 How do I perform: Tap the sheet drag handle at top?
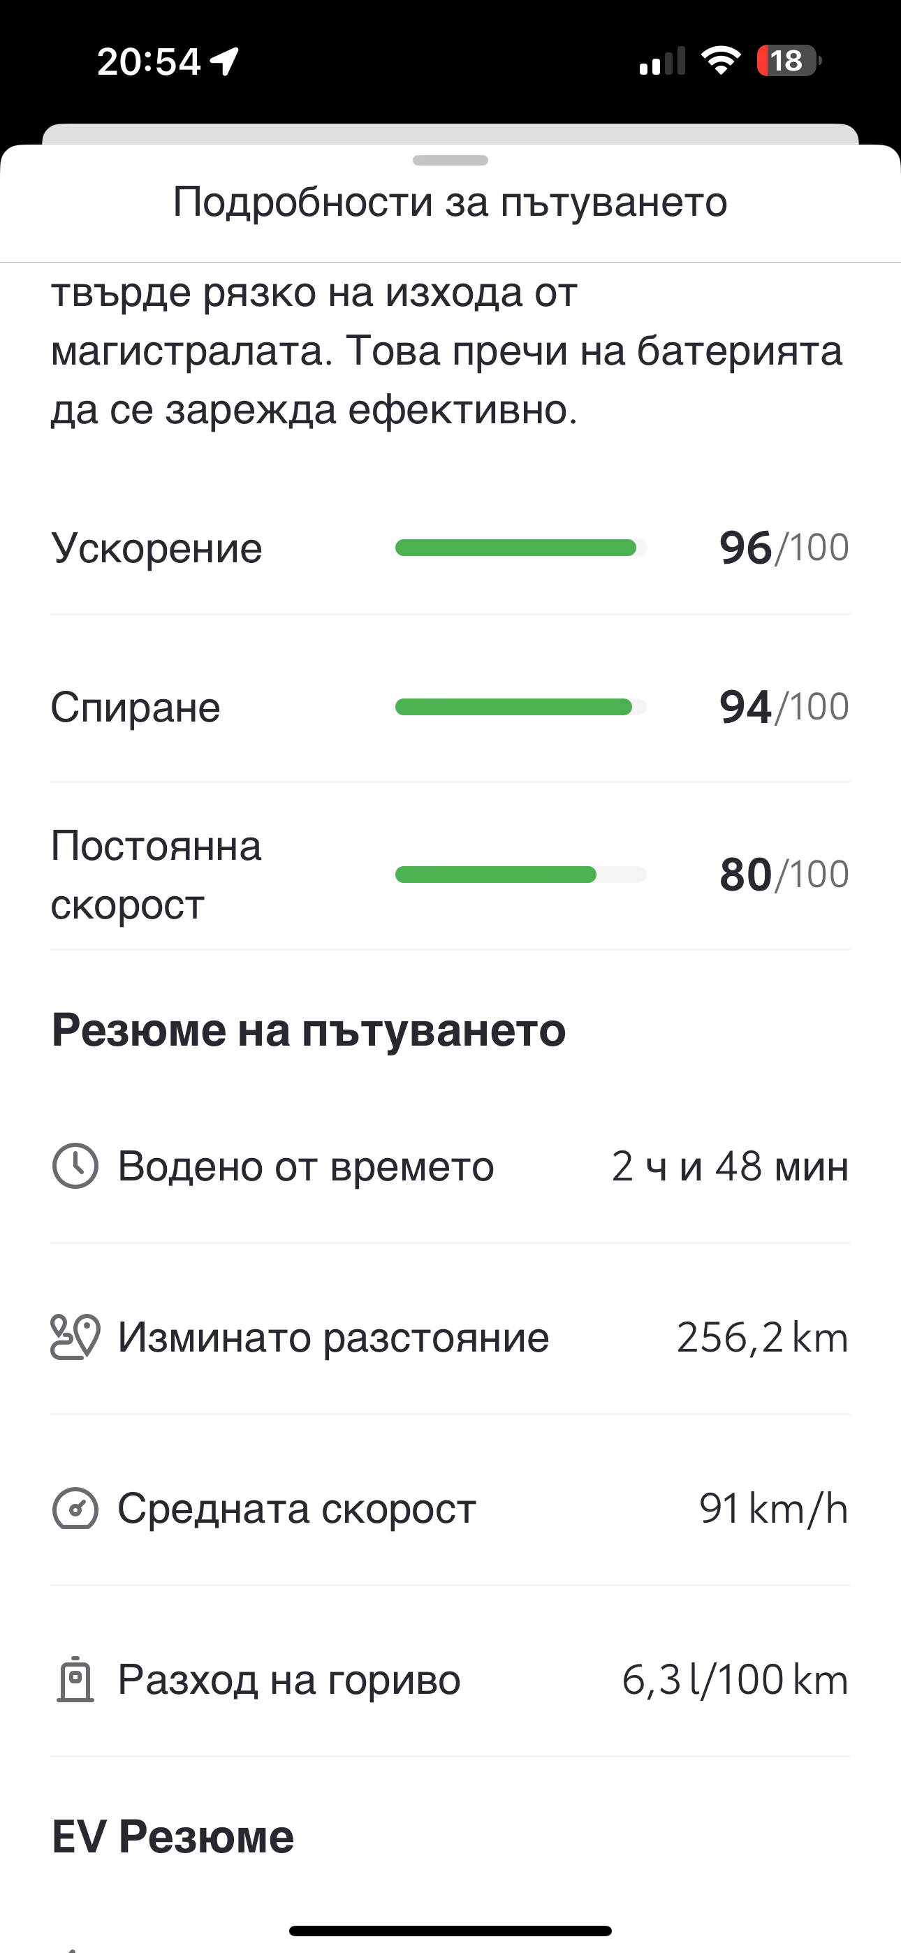click(450, 160)
